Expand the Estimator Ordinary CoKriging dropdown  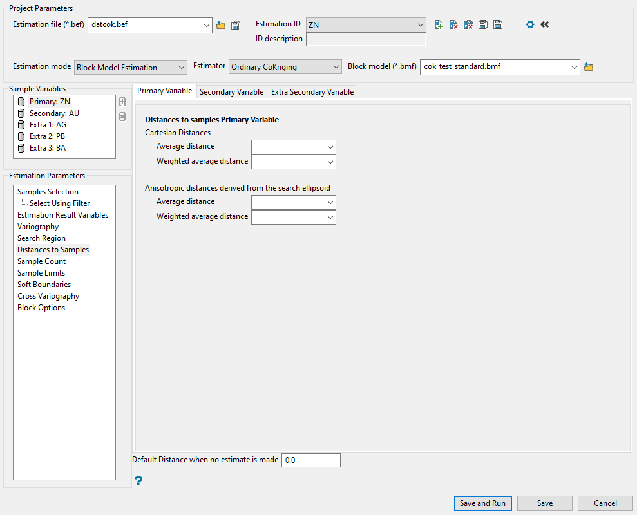coord(285,67)
